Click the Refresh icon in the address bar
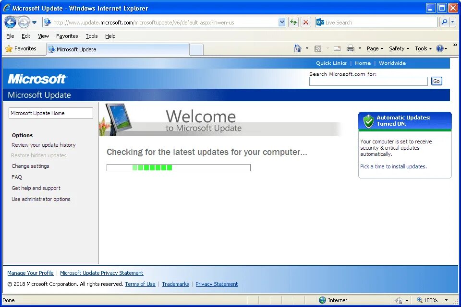 point(293,22)
